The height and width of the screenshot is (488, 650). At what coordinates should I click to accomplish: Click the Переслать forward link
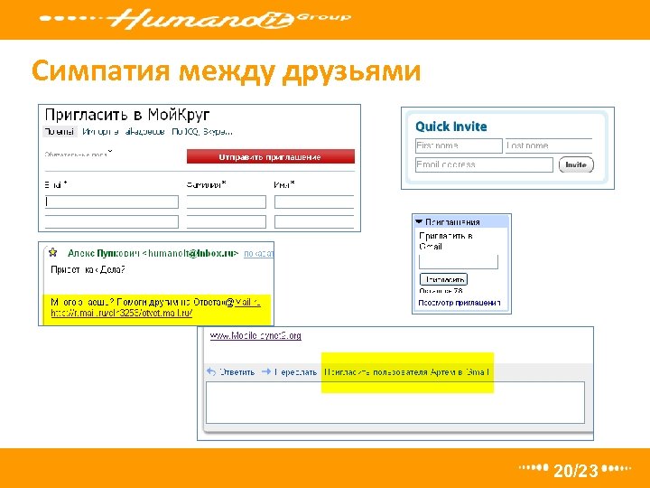[x=295, y=371]
